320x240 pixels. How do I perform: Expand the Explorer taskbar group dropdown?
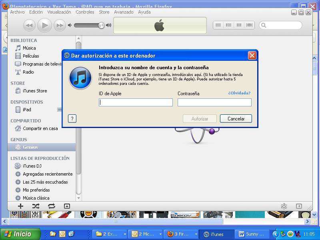[x=125, y=234]
